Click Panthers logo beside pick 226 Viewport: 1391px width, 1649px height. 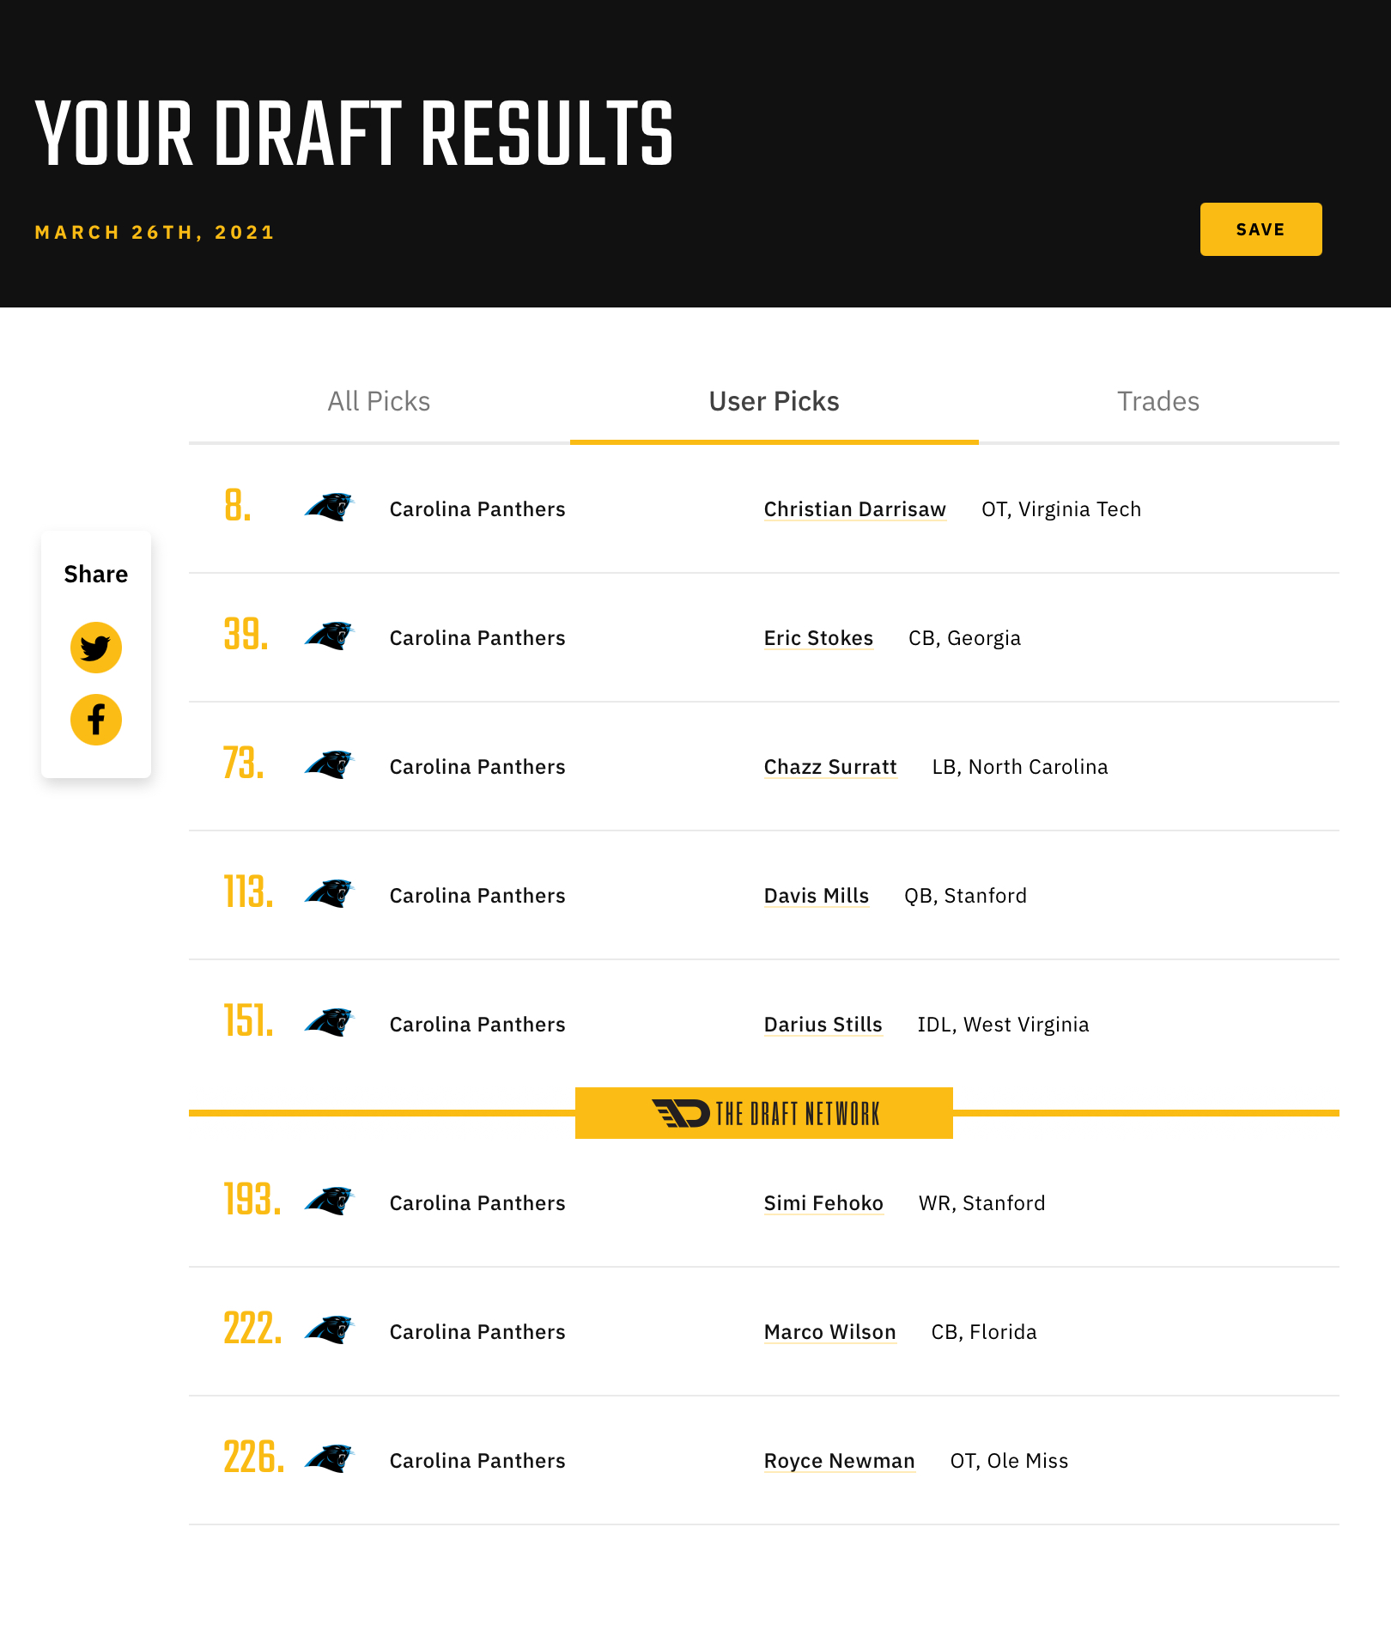click(x=330, y=1459)
